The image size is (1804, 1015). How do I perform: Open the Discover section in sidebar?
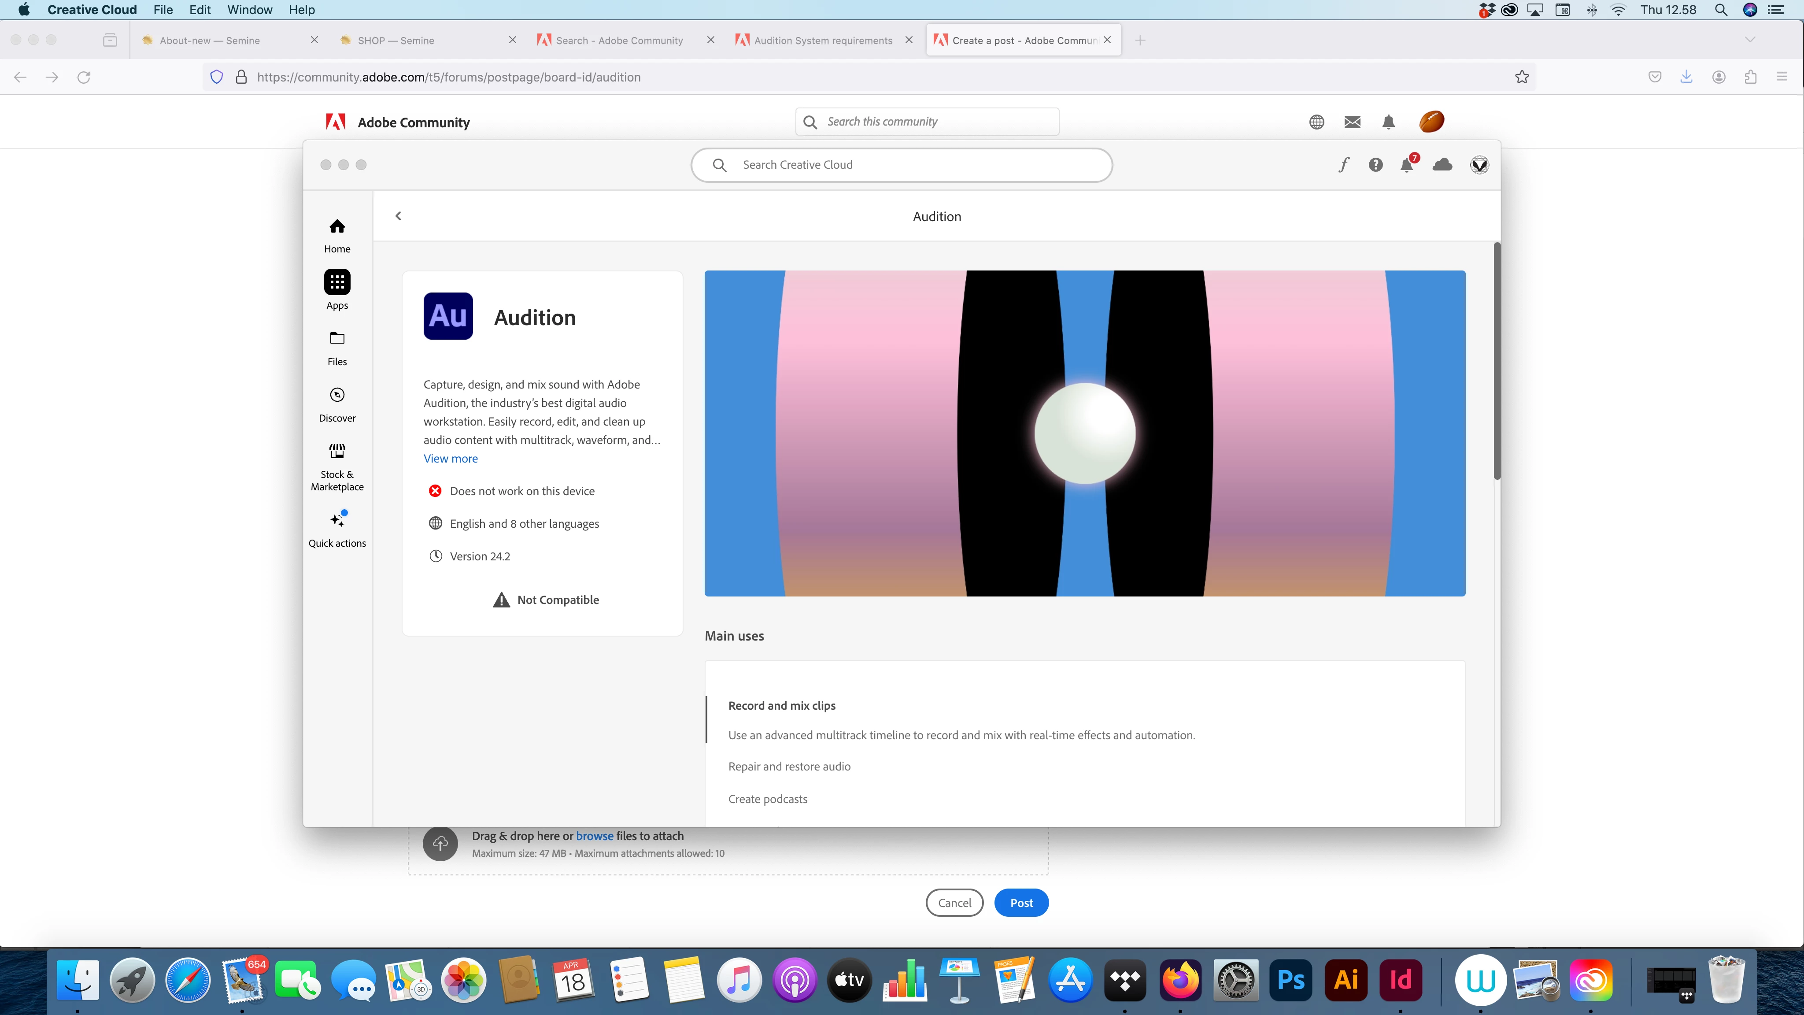point(337,404)
